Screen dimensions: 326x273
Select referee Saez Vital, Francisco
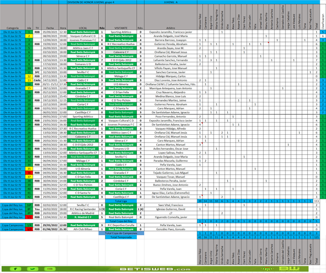click(171, 205)
